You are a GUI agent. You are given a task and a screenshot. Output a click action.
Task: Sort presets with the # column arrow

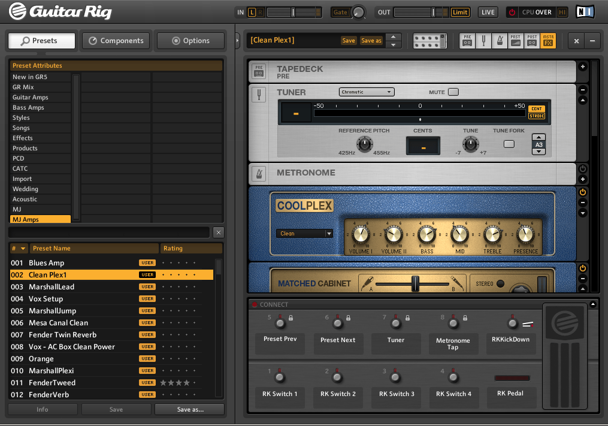(x=23, y=248)
